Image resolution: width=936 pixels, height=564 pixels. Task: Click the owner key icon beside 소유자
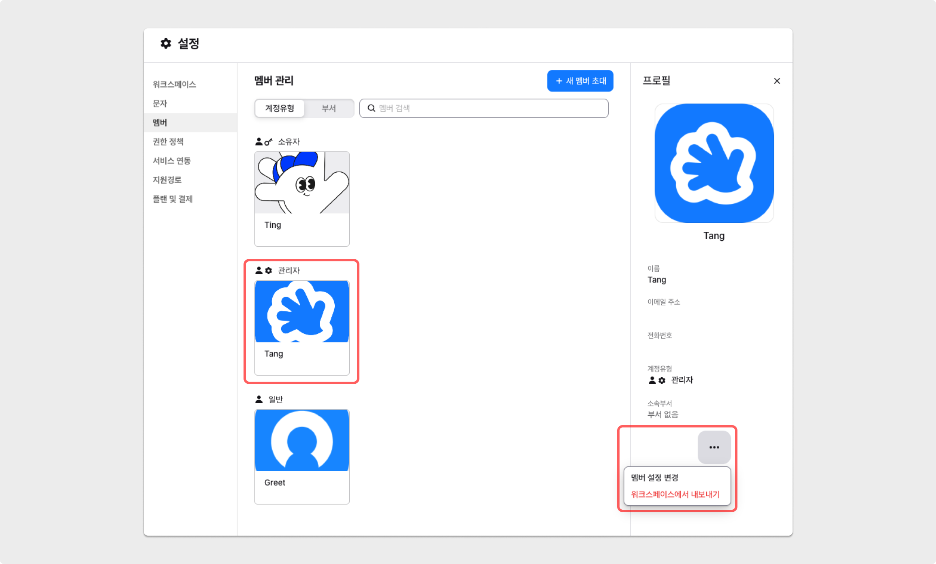coord(268,142)
